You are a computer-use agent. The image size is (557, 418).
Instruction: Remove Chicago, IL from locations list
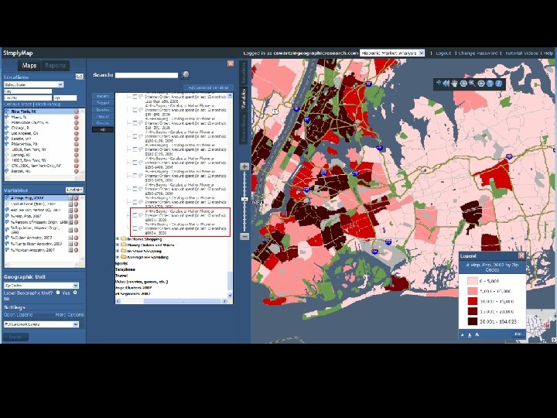tap(76, 128)
